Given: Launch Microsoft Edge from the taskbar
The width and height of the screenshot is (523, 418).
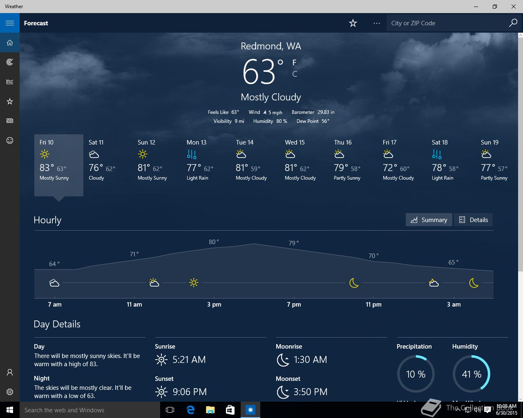Looking at the screenshot, I should (190, 410).
